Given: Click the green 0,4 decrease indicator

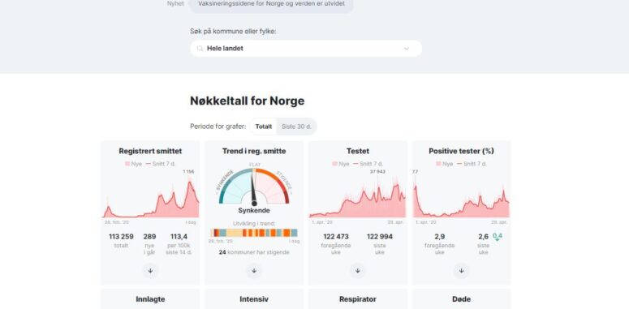Looking at the screenshot, I should (x=498, y=237).
